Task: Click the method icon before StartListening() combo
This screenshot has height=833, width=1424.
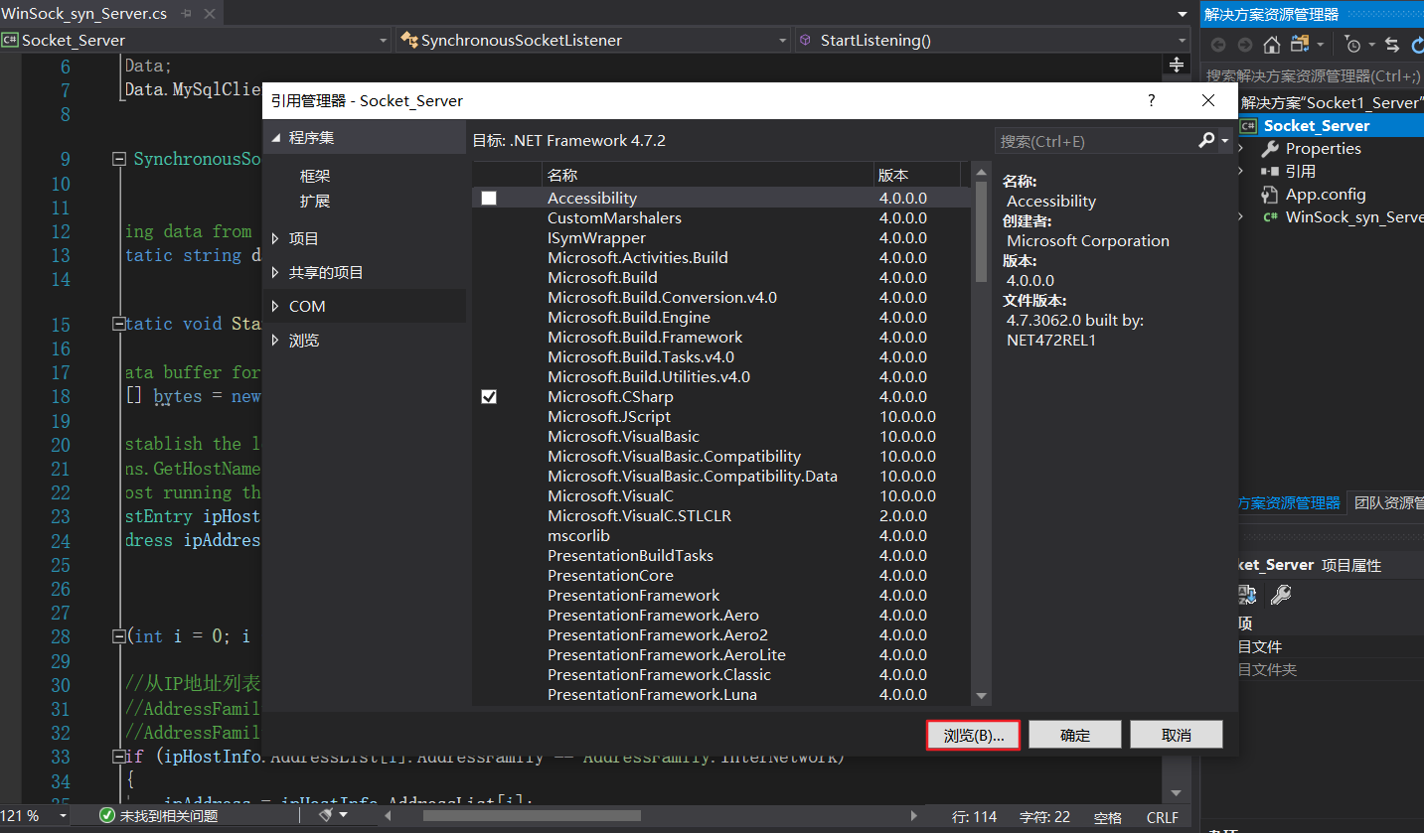Action: pos(805,41)
